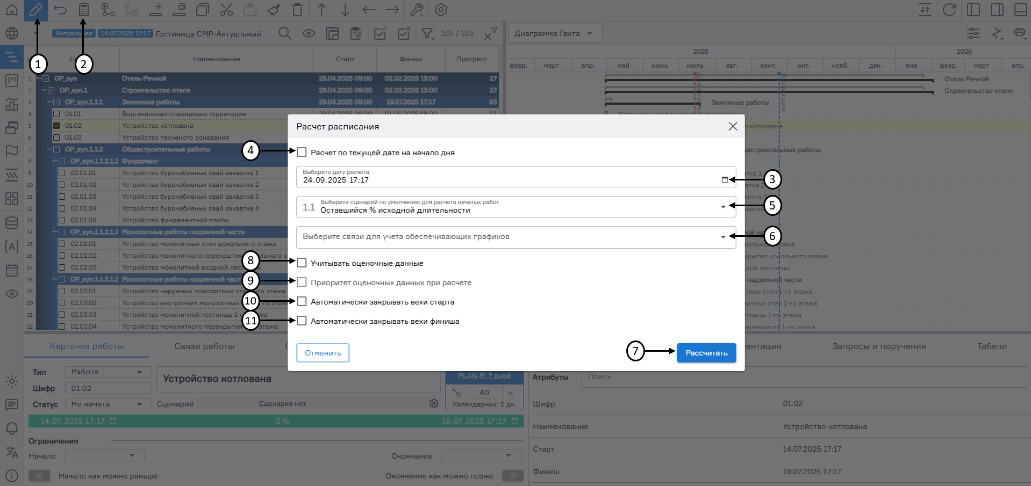
Task: Click the scissors cut icon
Action: 226,10
